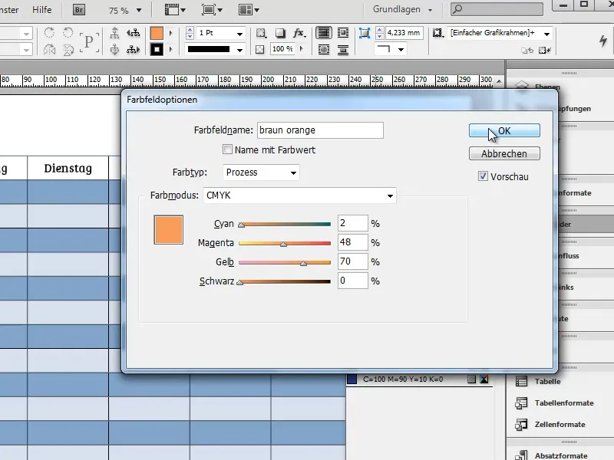
Task: Click the jump object text wrap icon
Action: (343, 50)
